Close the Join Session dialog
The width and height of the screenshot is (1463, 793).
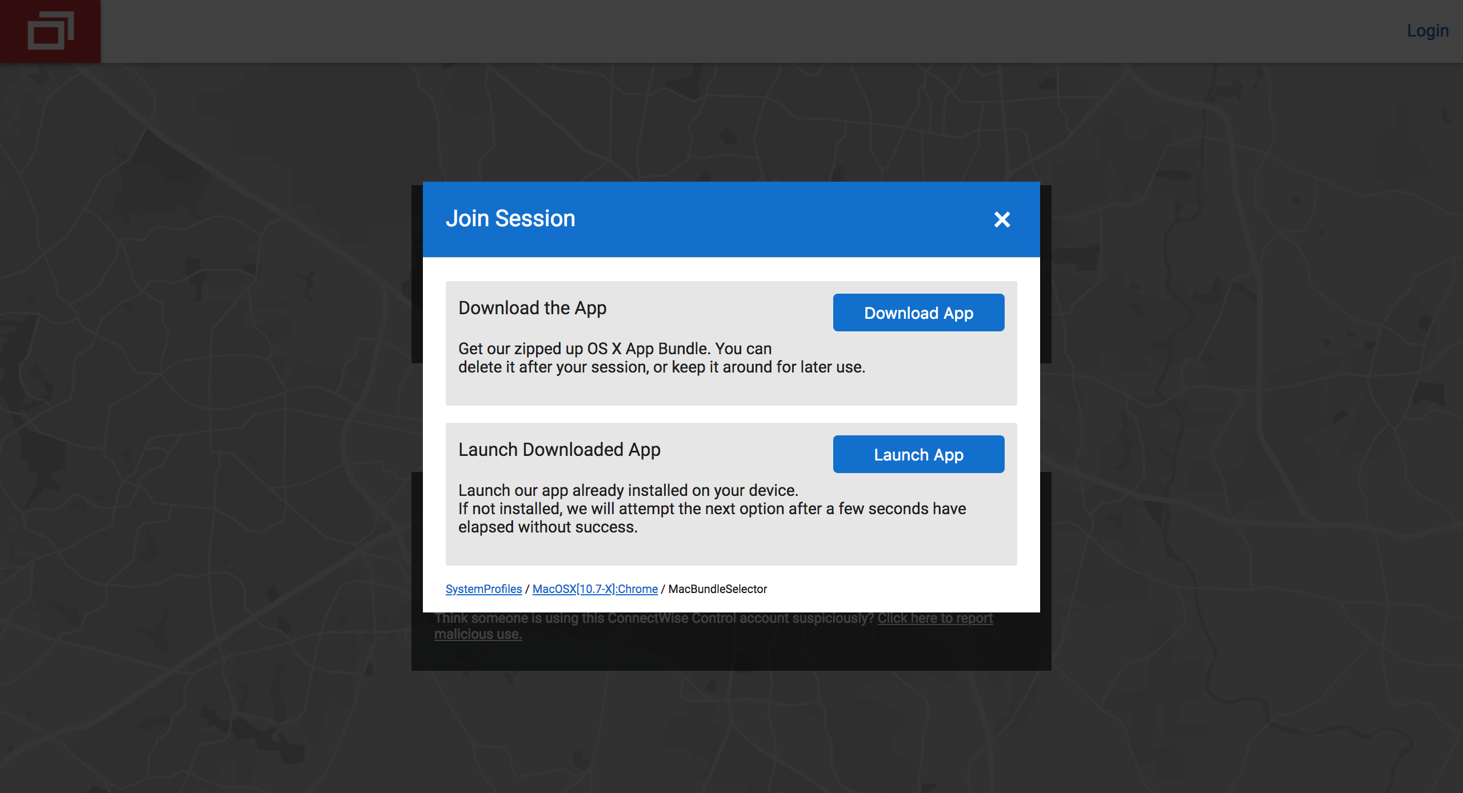click(x=1002, y=219)
